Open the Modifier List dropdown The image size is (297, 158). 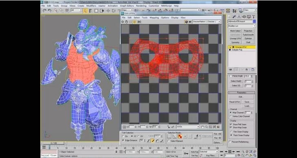pos(242,26)
